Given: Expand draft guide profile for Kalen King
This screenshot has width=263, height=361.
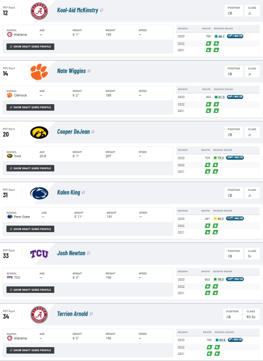Looking at the screenshot, I should 30,229.
